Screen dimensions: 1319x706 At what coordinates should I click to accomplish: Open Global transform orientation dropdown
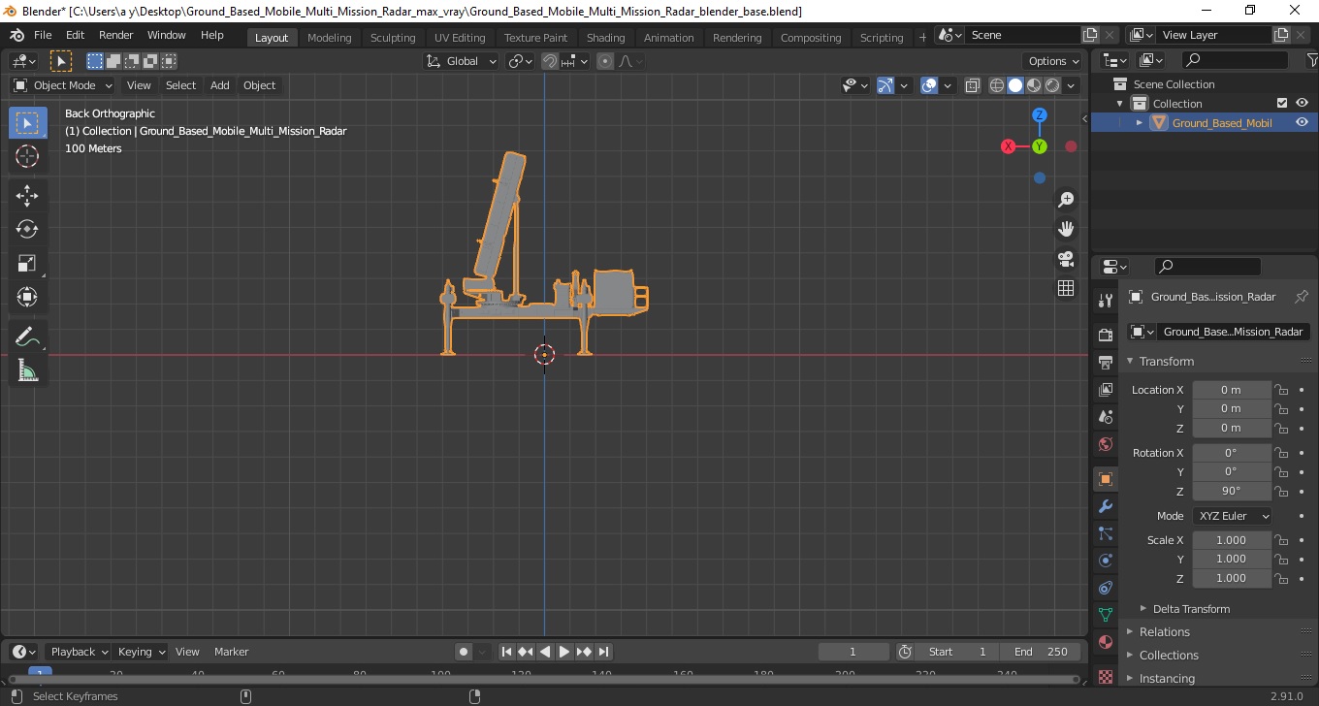pos(462,61)
